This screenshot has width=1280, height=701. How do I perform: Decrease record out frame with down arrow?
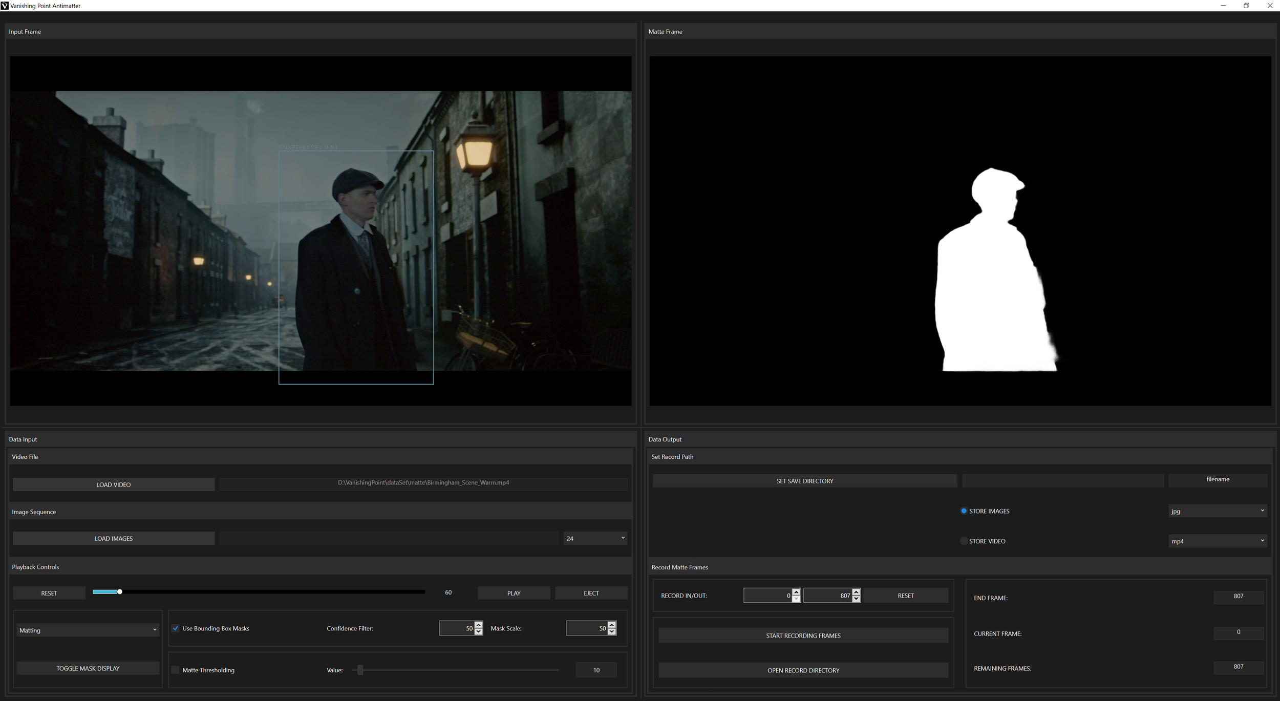pos(856,599)
